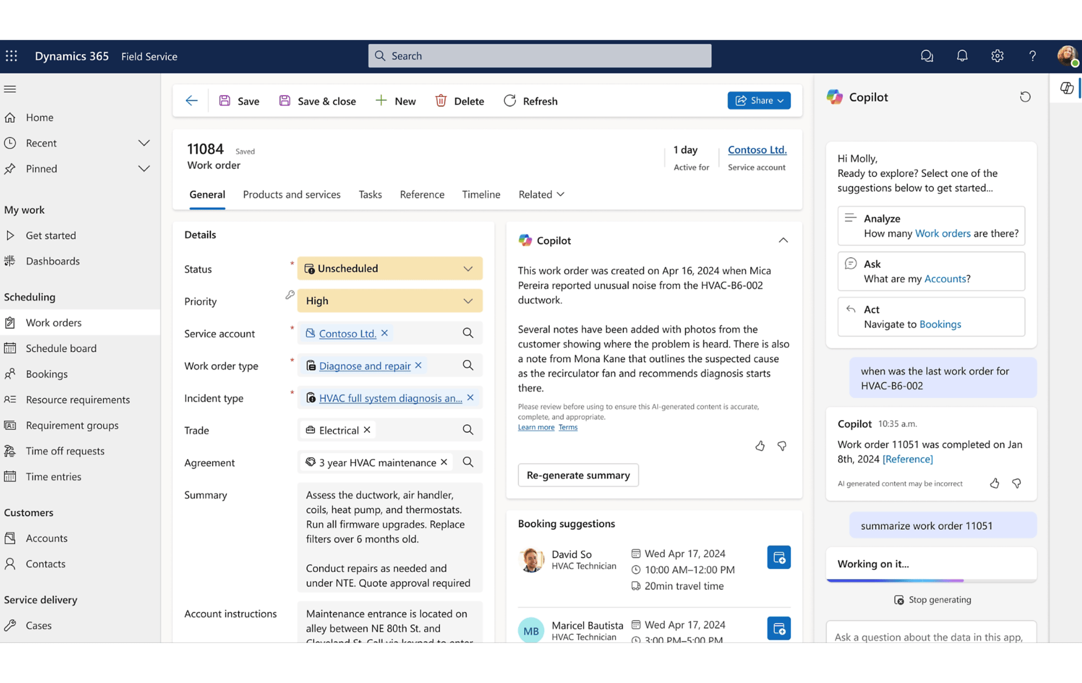Viewport: 1082px width, 683px height.
Task: Click the Share dropdown icon
Action: click(x=781, y=101)
